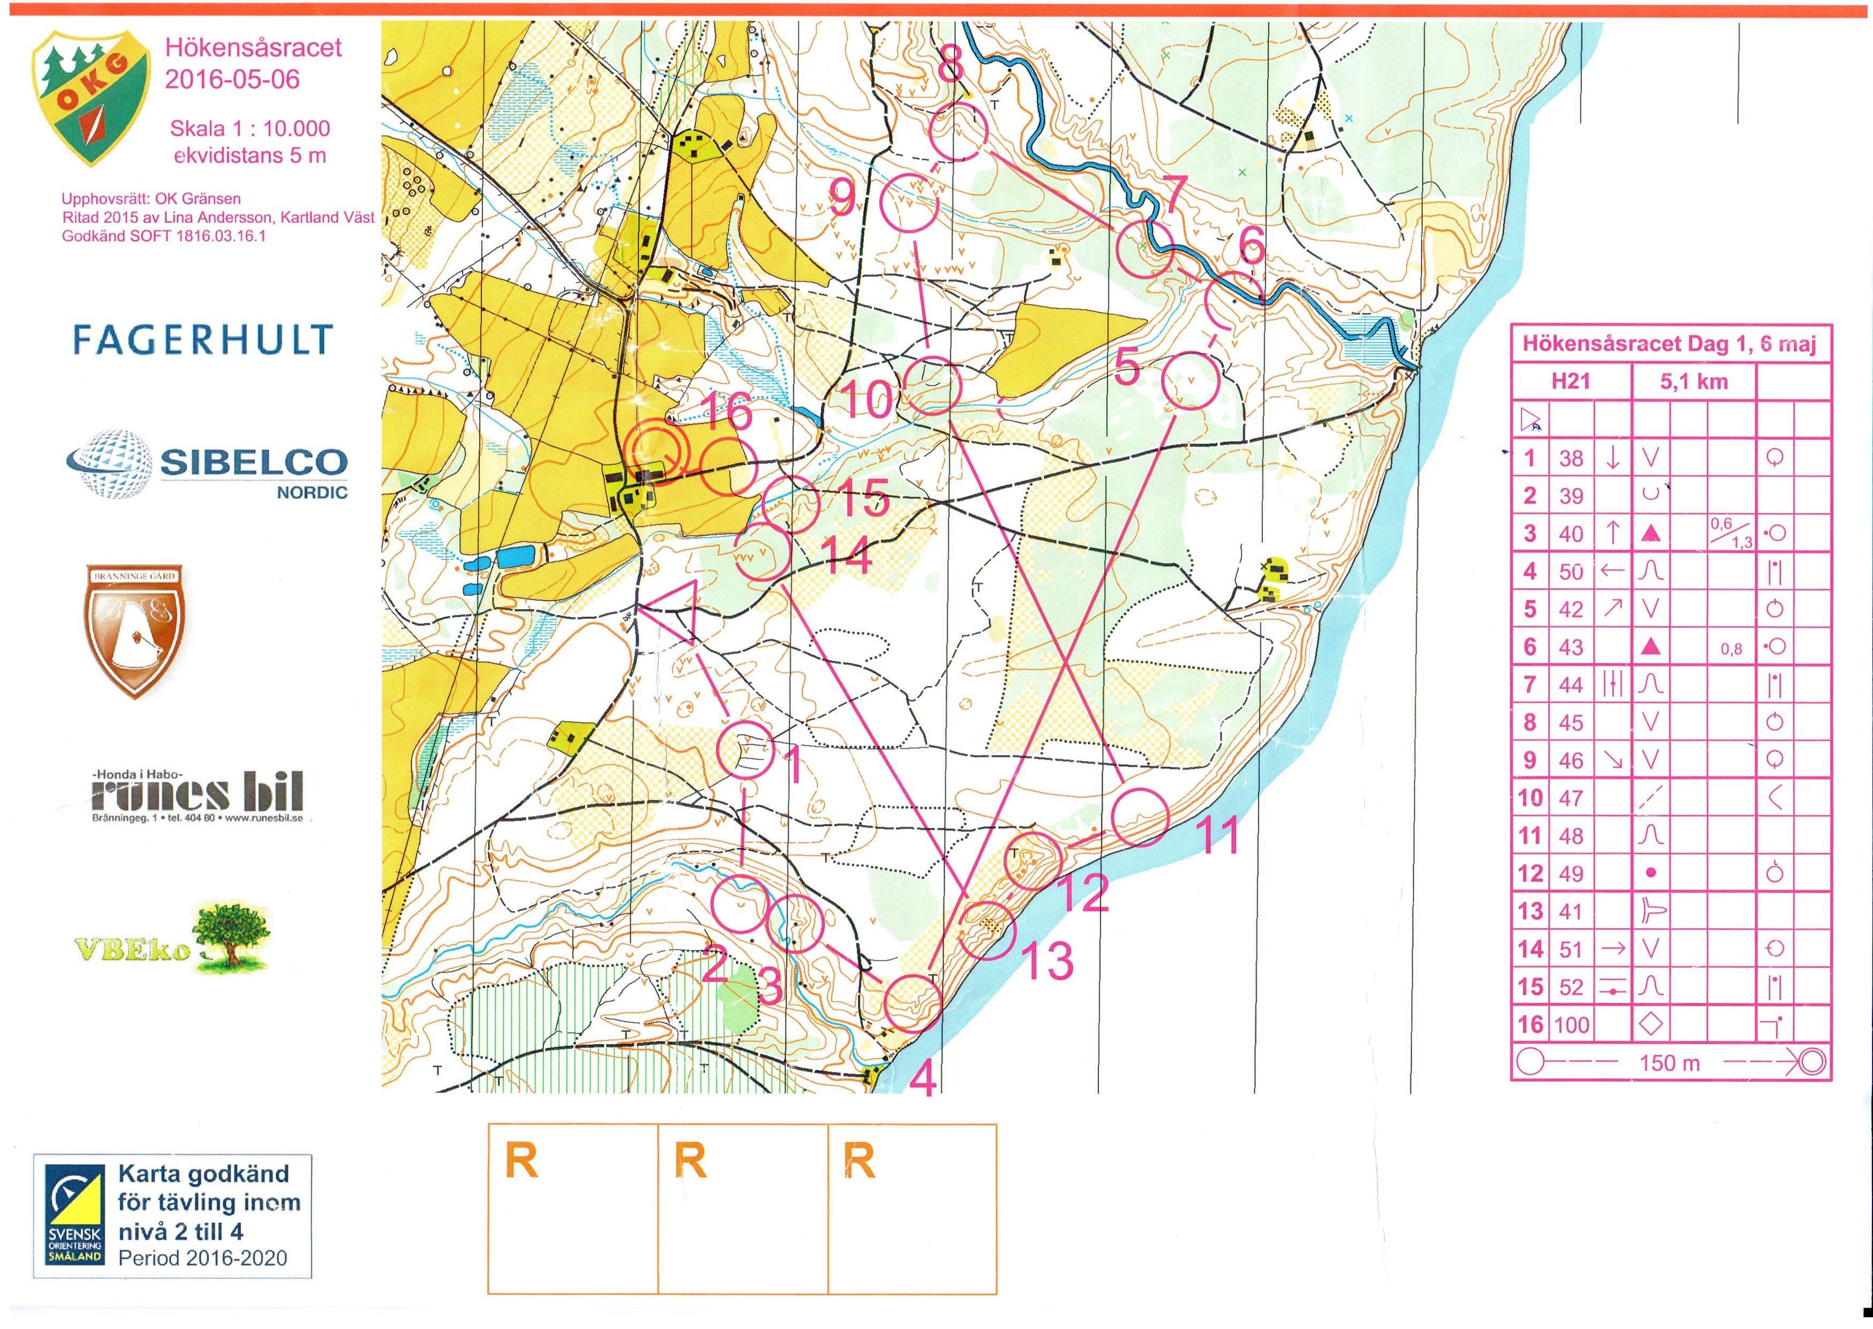Select control circle 7 beside the stream
Viewport: 1873px width, 1329px height.
pyautogui.click(x=1145, y=248)
